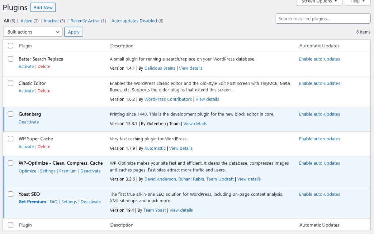Open WP-Optimize Settings link

(48, 171)
